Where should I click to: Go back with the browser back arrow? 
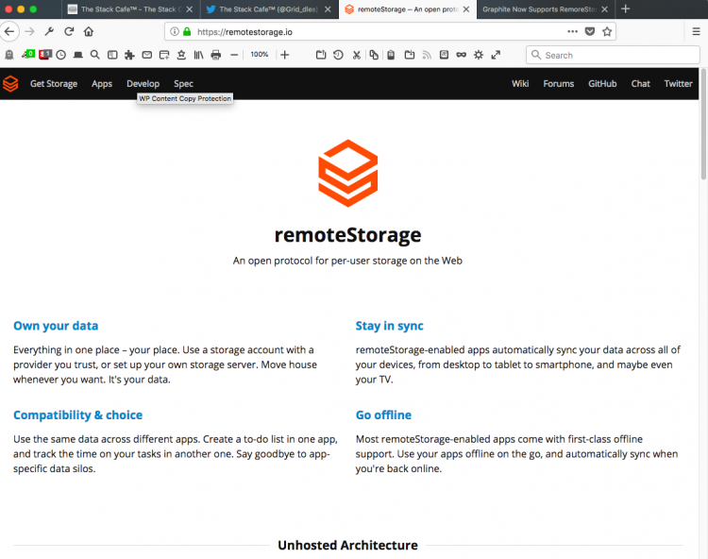point(9,31)
